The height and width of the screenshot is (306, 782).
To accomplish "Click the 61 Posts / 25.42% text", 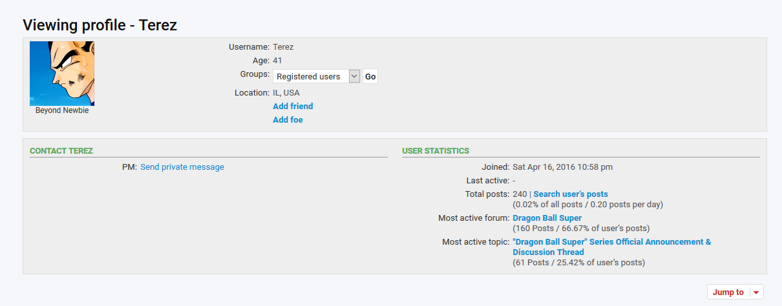I will point(578,263).
